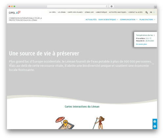Go to Carte des plages

(x=75, y=12)
